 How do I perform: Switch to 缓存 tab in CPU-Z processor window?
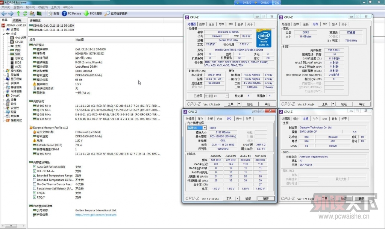pyautogui.click(x=202, y=24)
